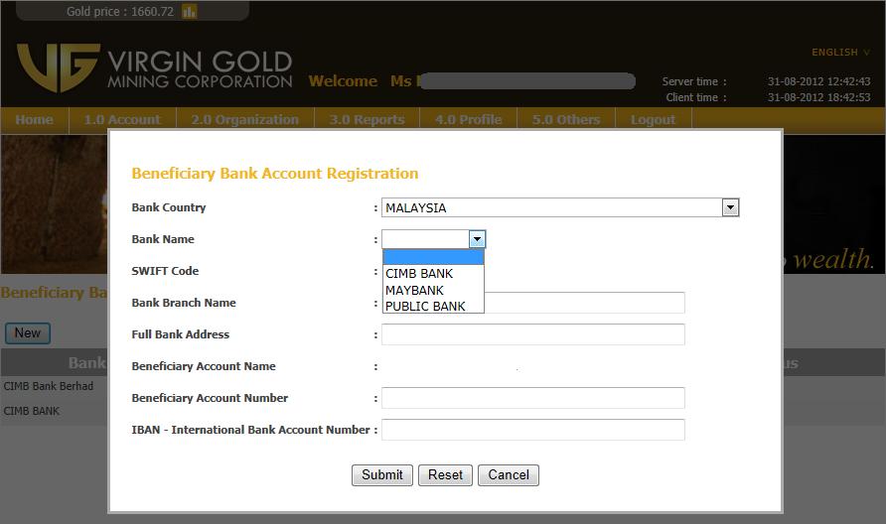The height and width of the screenshot is (524, 886).
Task: Focus the IBAN input field
Action: pyautogui.click(x=532, y=430)
